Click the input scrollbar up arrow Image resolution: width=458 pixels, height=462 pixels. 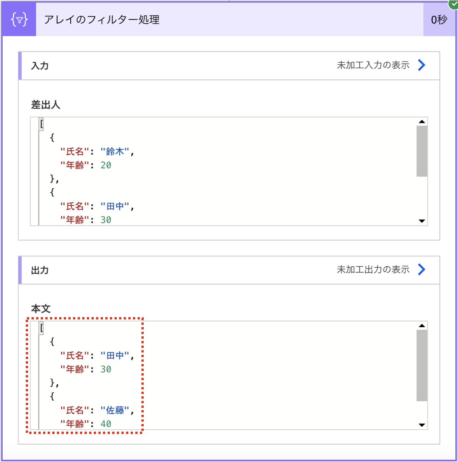(422, 121)
